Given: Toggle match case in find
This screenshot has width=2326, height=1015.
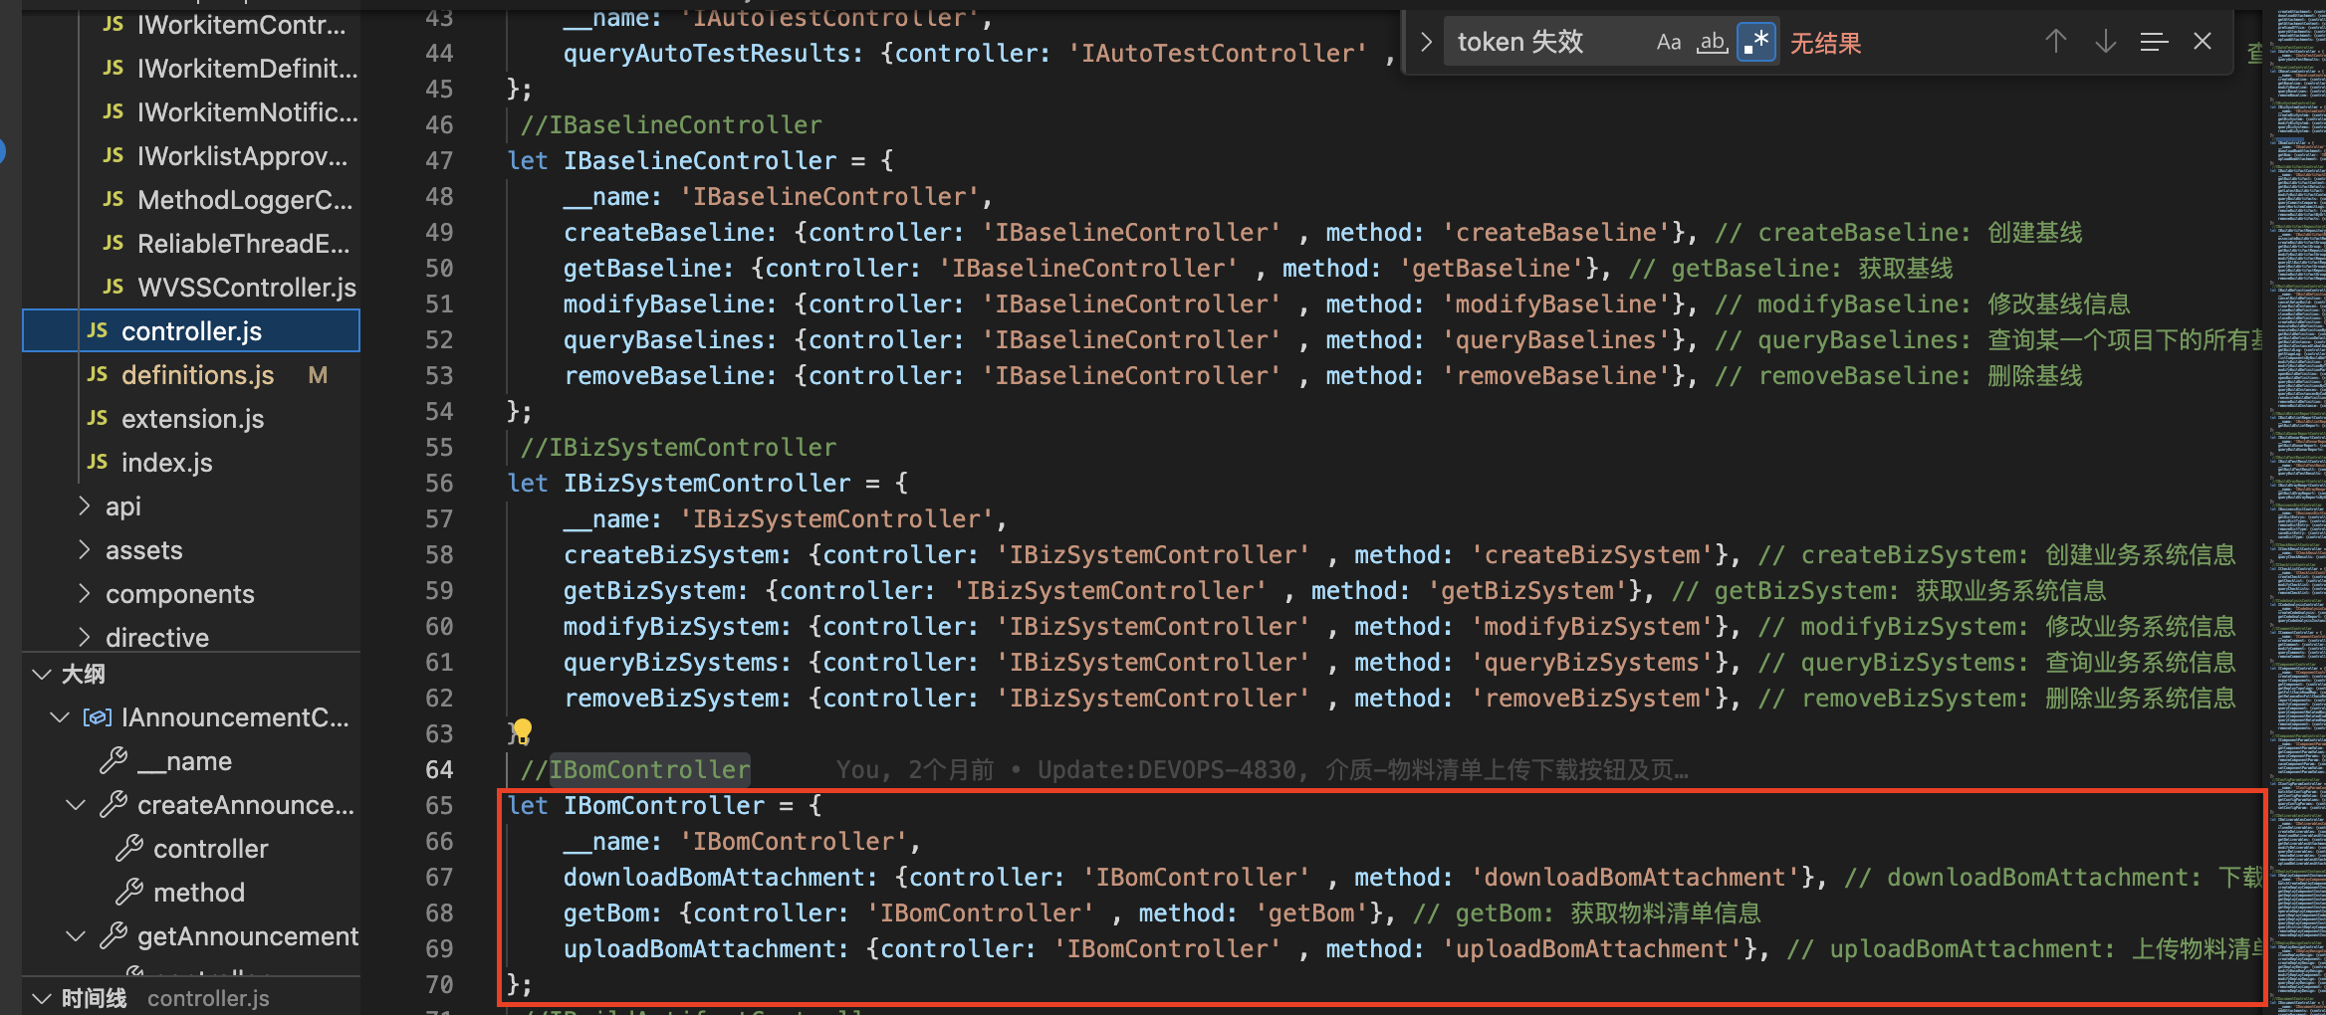Looking at the screenshot, I should [x=1668, y=43].
